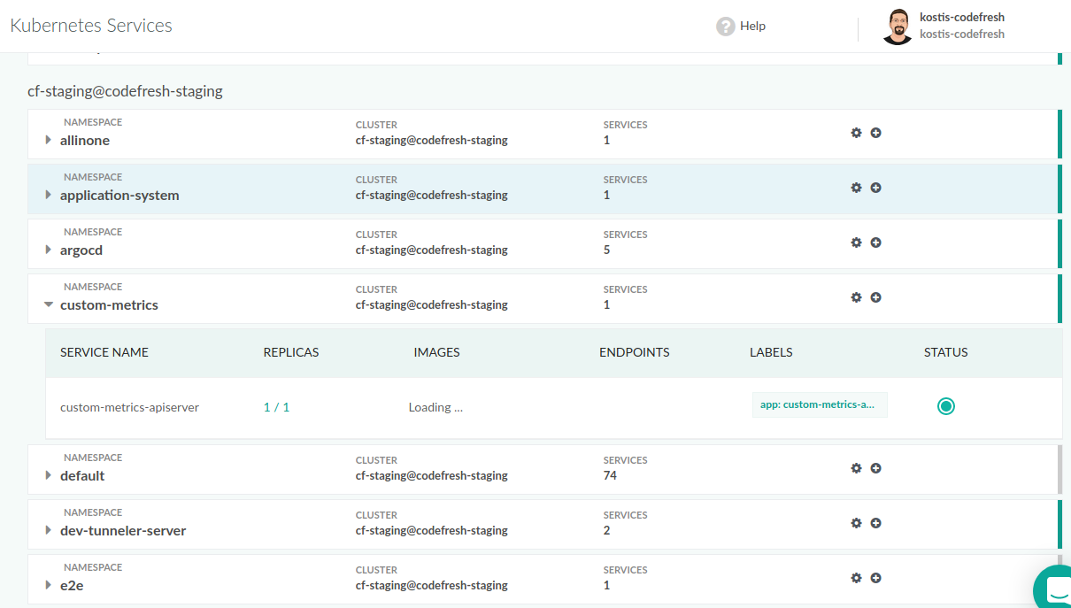Click the app: custom-metrics label tag

coord(819,404)
